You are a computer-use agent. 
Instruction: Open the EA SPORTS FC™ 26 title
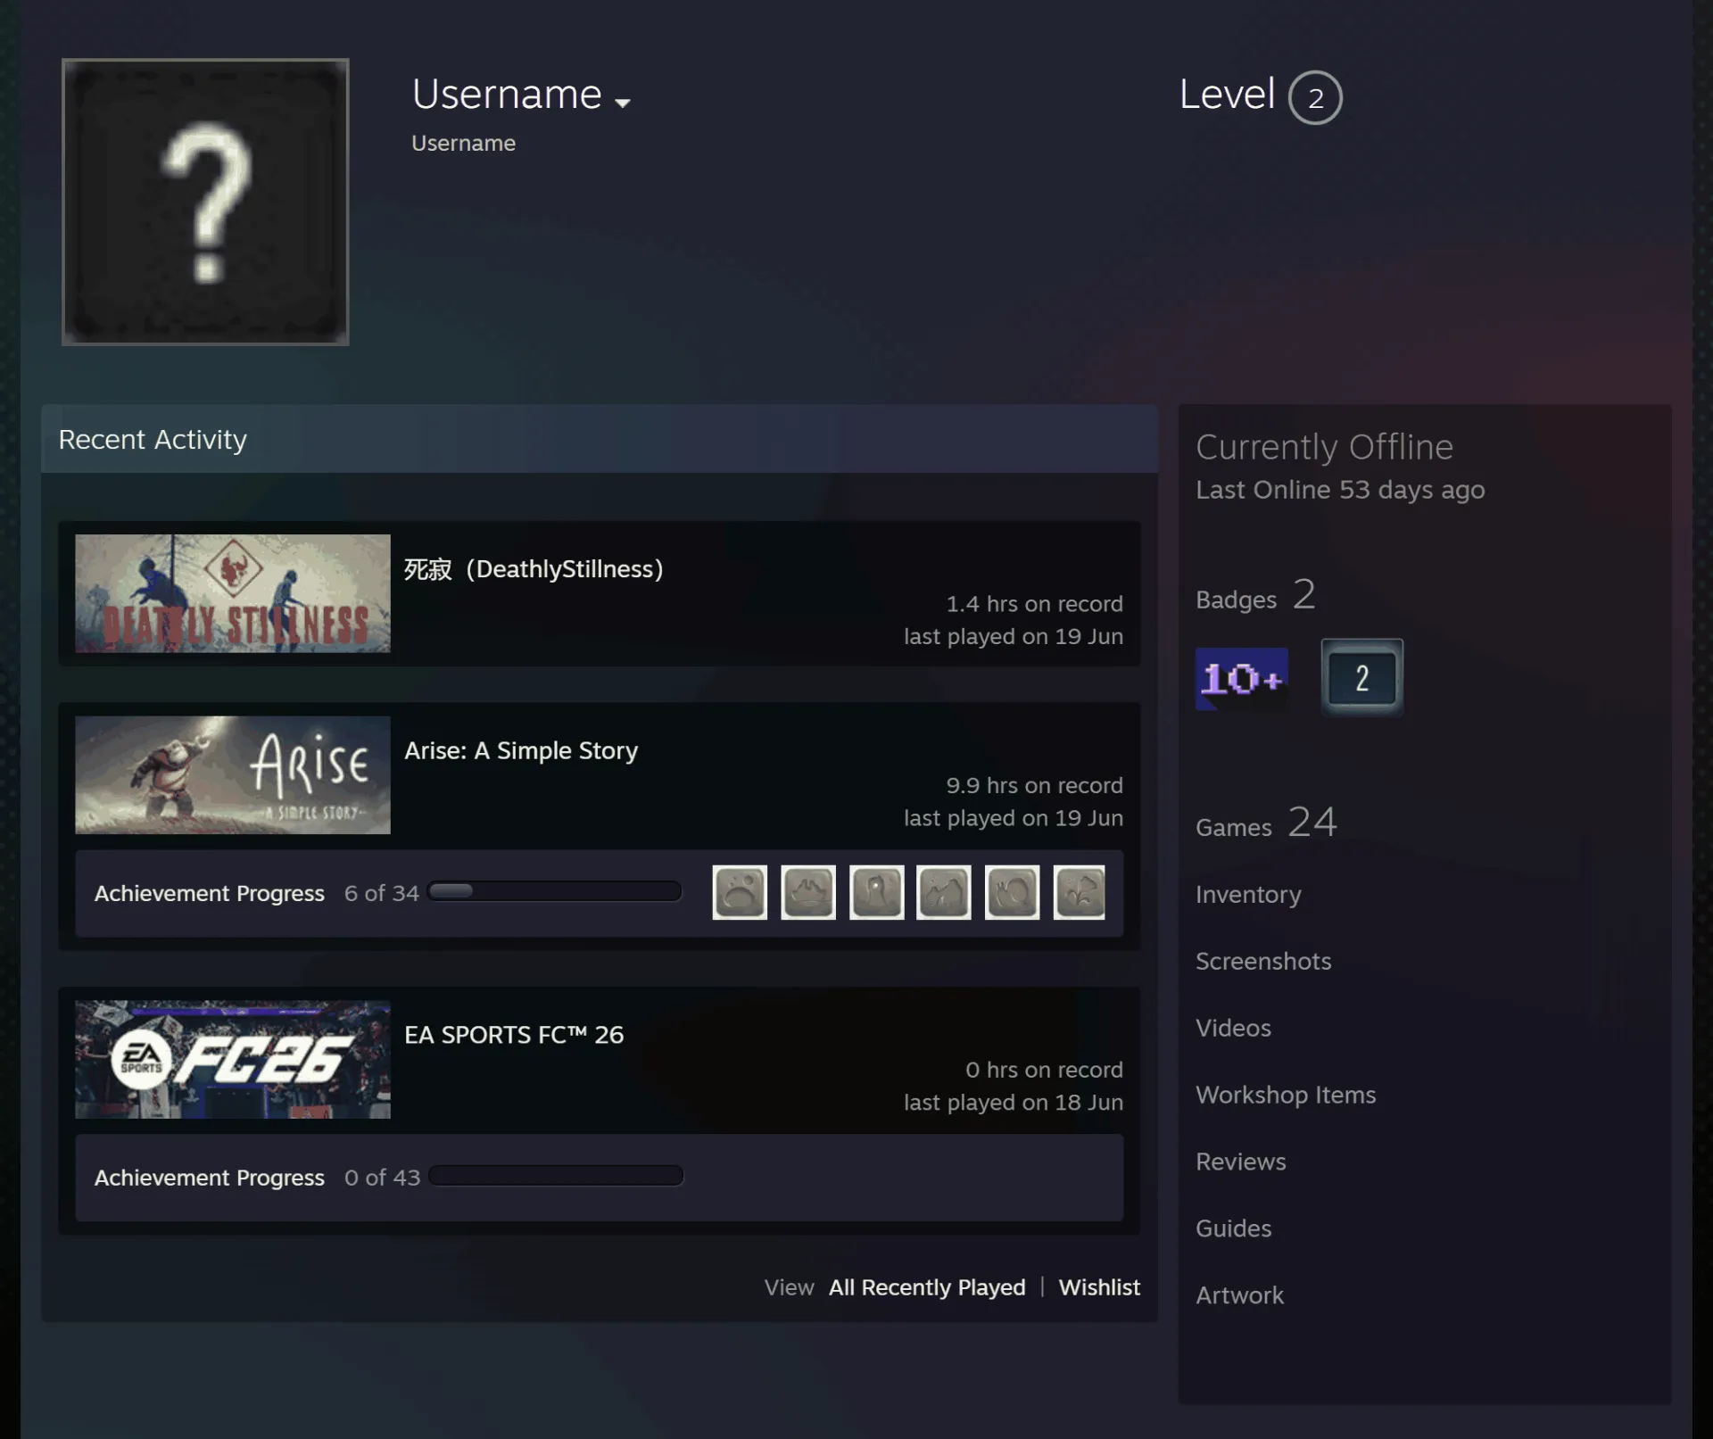point(514,1035)
